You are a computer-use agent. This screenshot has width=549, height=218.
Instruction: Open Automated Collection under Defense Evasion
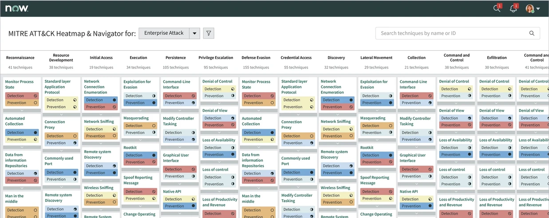point(251,121)
